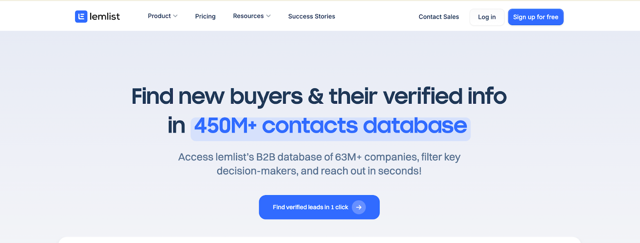Click the white card panel at the bottom

pyautogui.click(x=319, y=240)
